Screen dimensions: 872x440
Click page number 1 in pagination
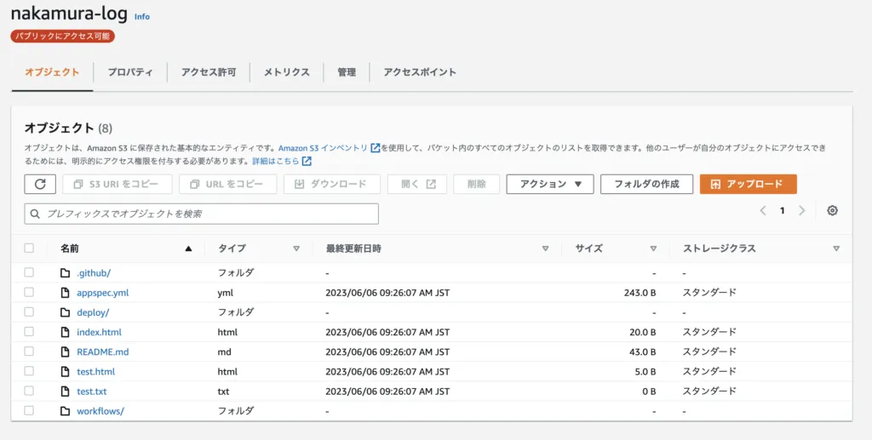click(783, 210)
